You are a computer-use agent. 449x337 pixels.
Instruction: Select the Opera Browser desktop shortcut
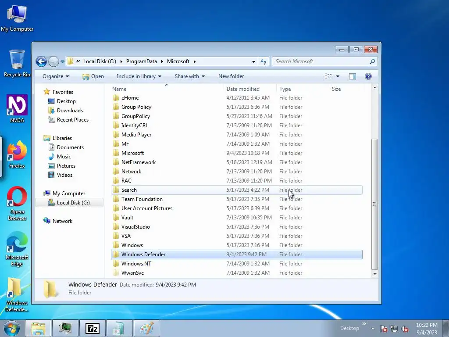(x=17, y=204)
